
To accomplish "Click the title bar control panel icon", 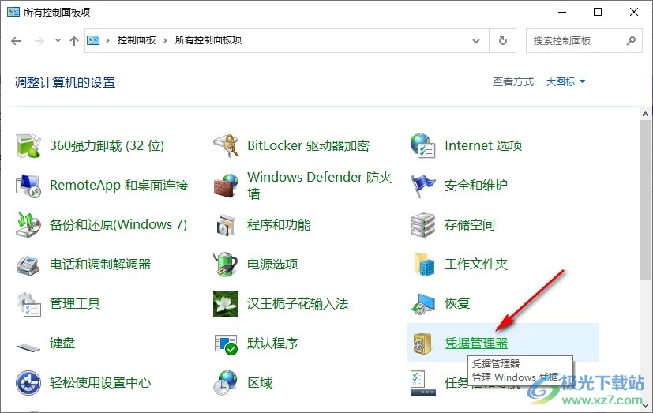I will [x=13, y=12].
